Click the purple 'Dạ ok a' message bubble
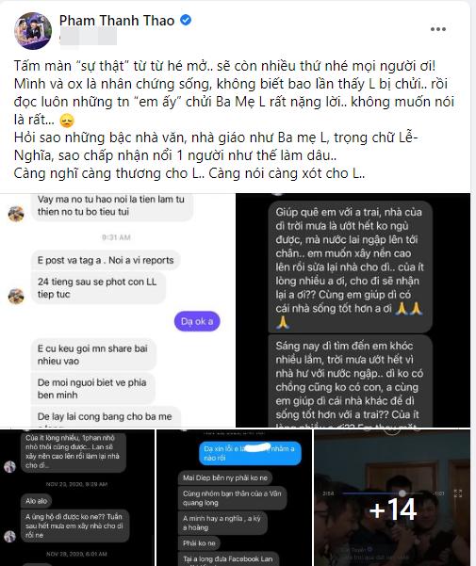This screenshot has width=476, height=566. click(197, 321)
